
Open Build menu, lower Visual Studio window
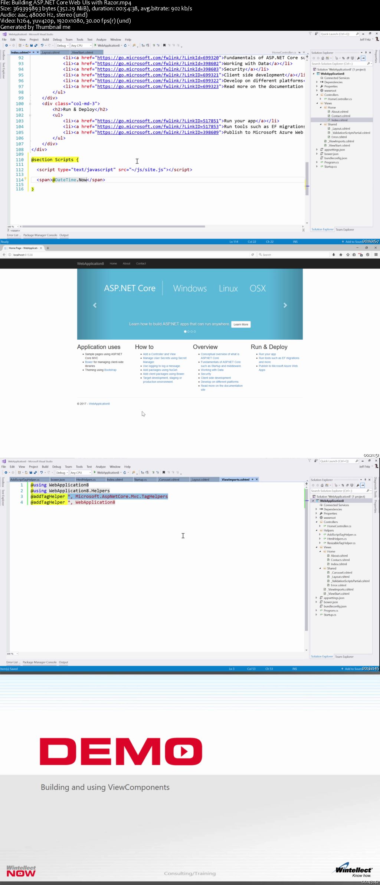click(45, 467)
